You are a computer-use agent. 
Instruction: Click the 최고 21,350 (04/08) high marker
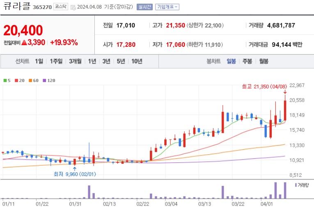pos(264,87)
